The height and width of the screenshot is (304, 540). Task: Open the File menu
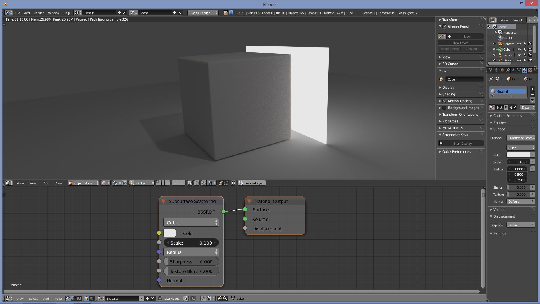click(x=17, y=13)
